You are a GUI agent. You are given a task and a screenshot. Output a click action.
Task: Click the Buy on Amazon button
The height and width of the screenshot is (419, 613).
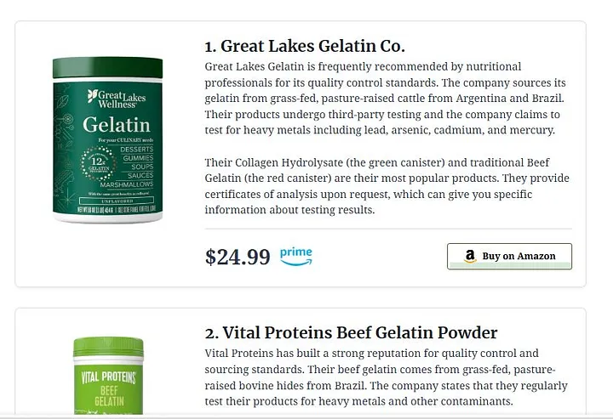(x=509, y=257)
